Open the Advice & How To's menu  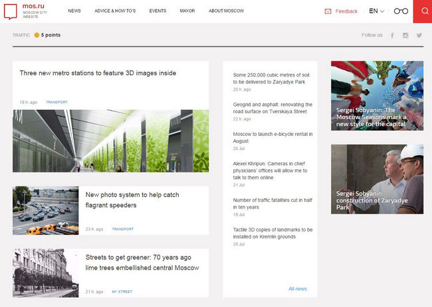(x=115, y=11)
